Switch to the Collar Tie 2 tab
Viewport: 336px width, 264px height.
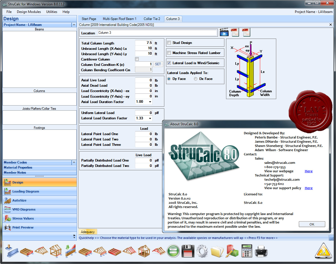point(152,19)
